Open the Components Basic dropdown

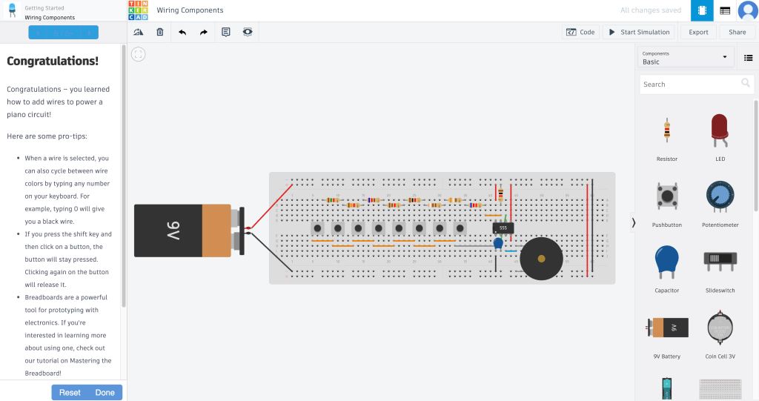(685, 58)
